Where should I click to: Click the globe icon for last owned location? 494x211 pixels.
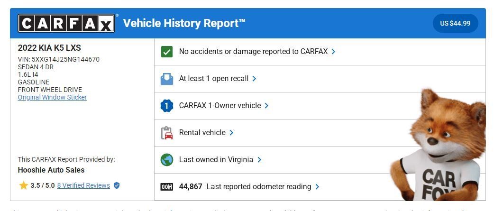[x=167, y=160]
